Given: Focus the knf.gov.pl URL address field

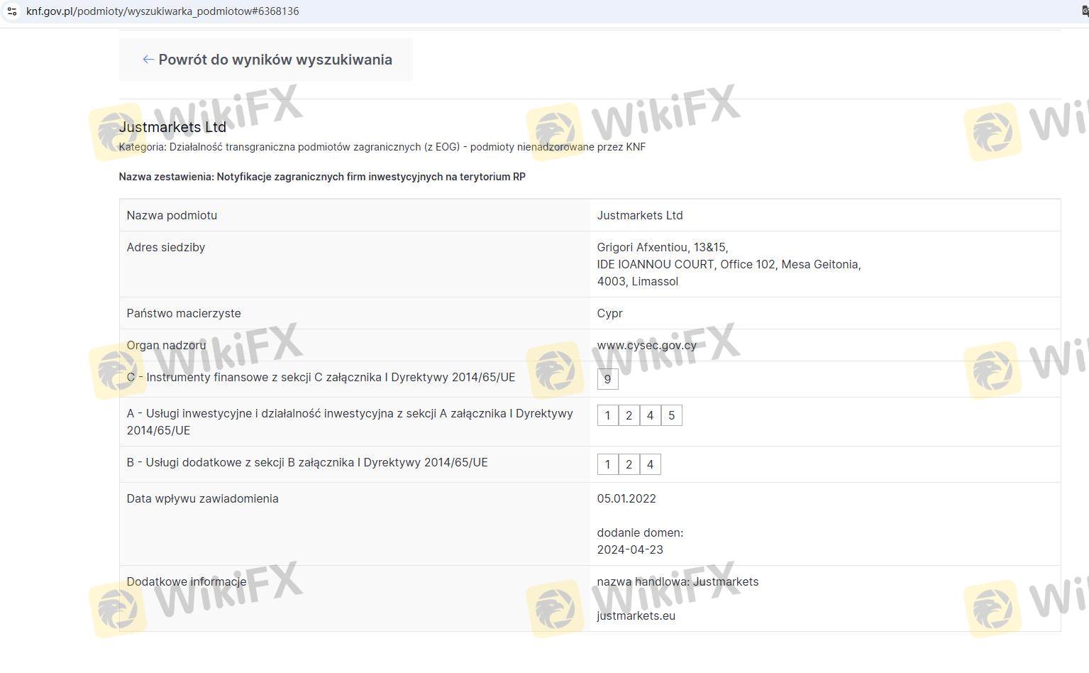Looking at the screenshot, I should (x=162, y=11).
